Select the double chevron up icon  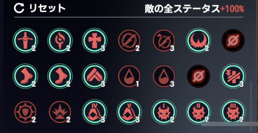pos(94,76)
